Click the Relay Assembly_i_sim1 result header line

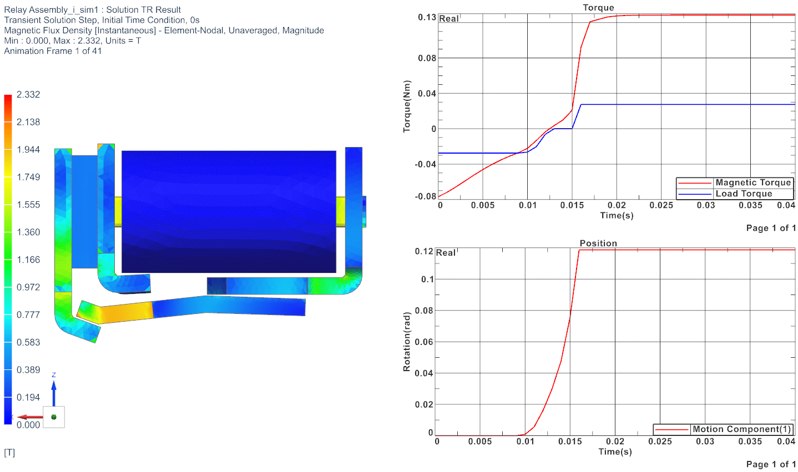coord(92,10)
